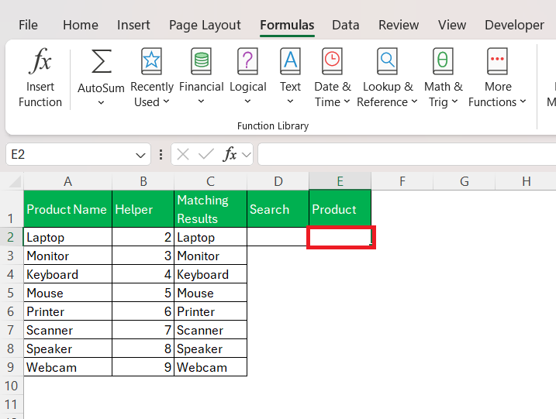Expand the fx dropdown chevron in formula bar

246,155
